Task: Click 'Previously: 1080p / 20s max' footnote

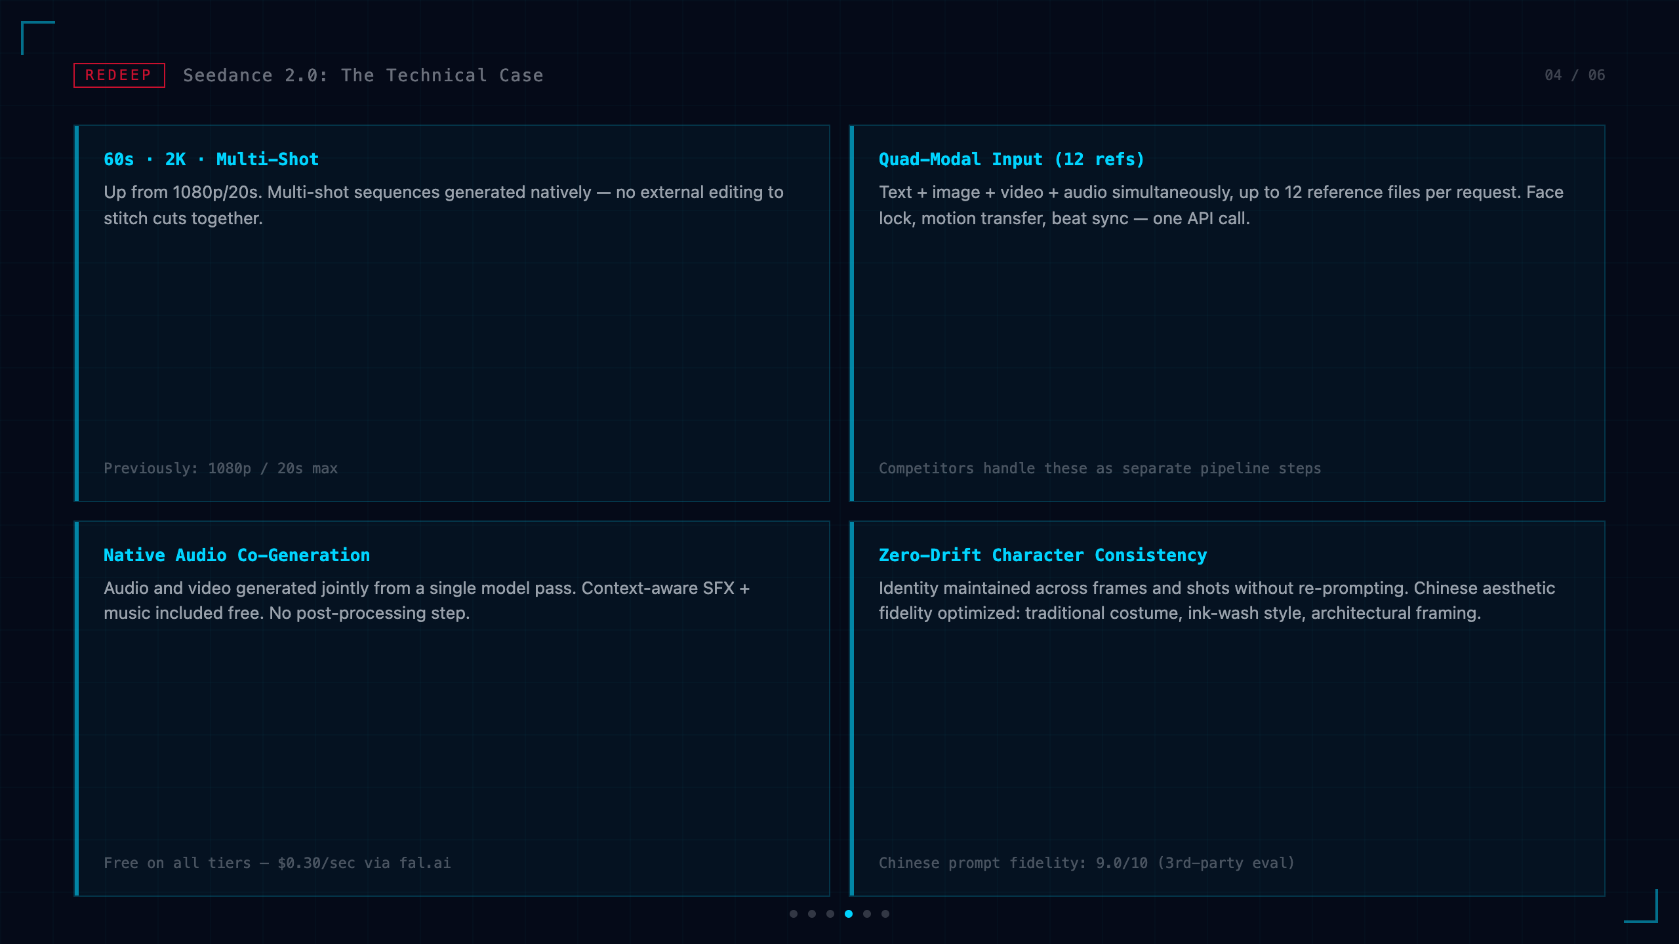Action: pyautogui.click(x=220, y=468)
